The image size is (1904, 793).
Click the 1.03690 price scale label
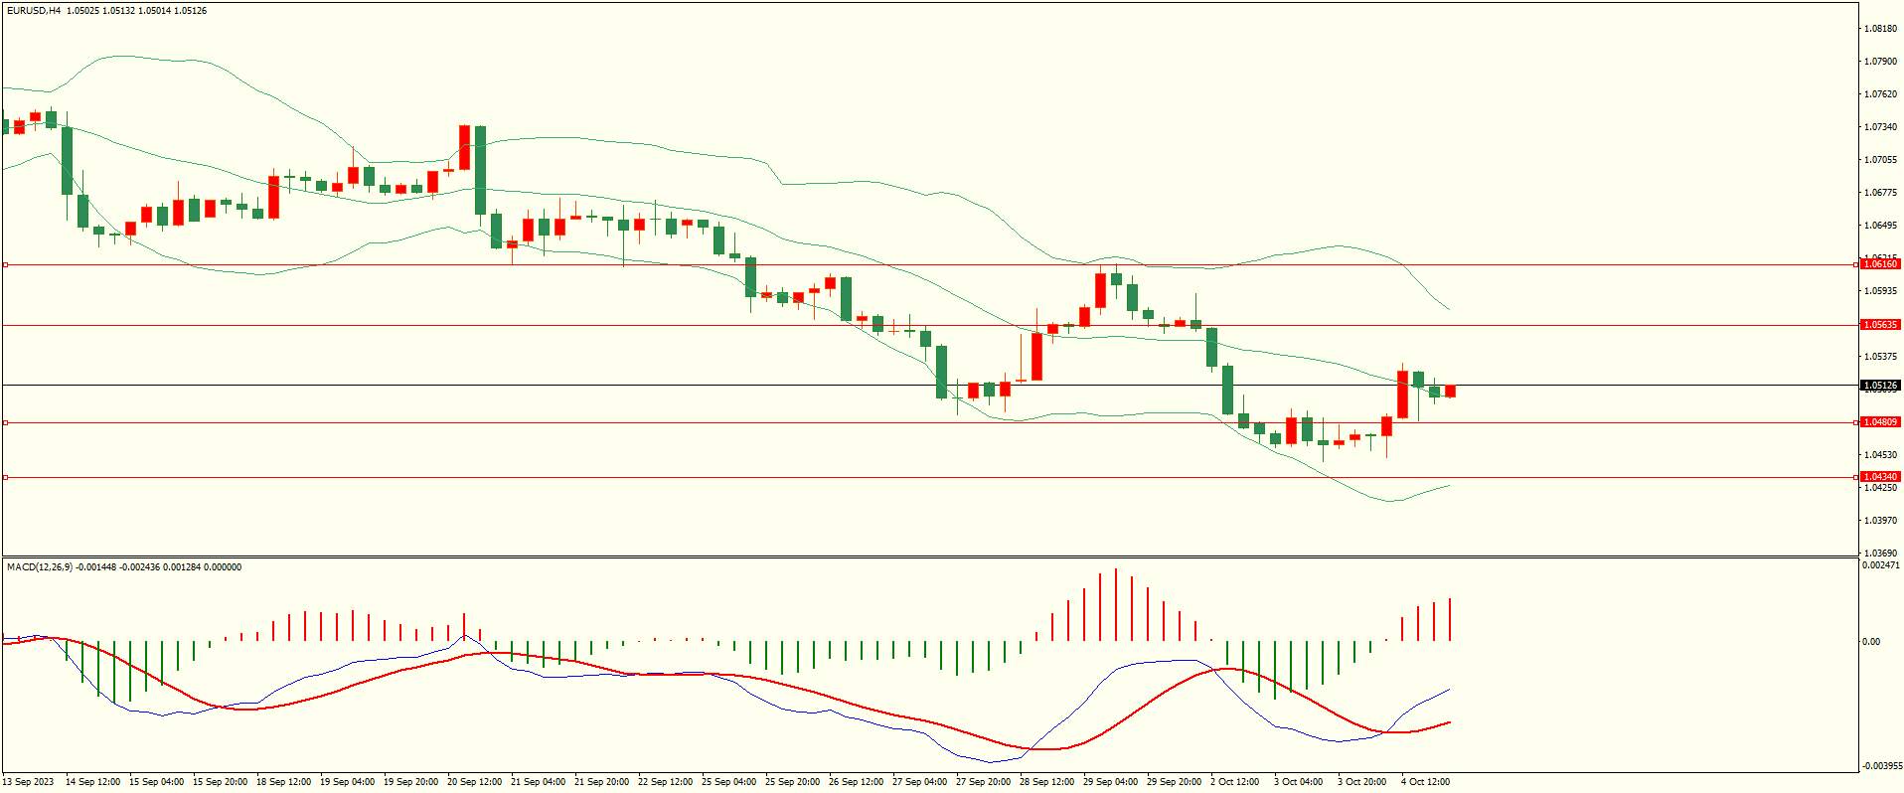click(x=1880, y=554)
